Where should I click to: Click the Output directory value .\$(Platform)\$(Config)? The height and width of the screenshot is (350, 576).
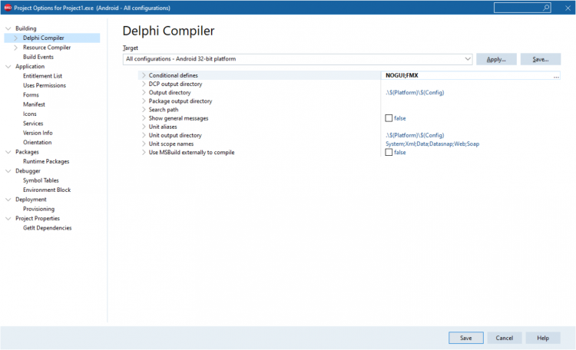[x=415, y=93]
